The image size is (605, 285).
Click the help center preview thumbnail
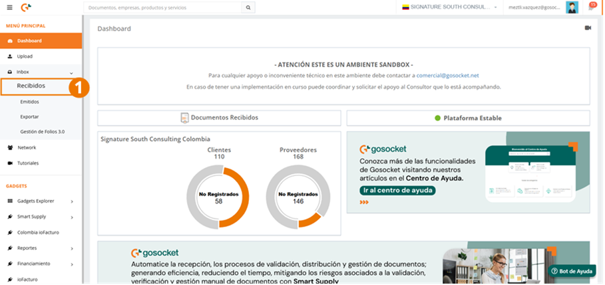pyautogui.click(x=530, y=173)
